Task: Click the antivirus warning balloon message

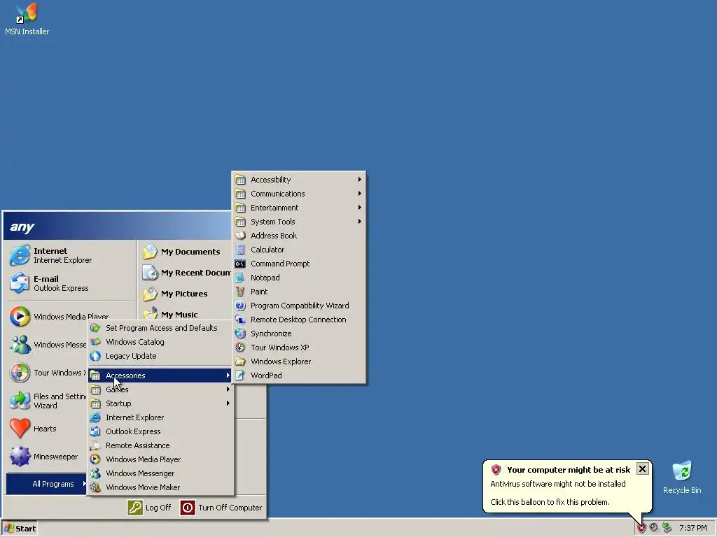Action: 558,484
